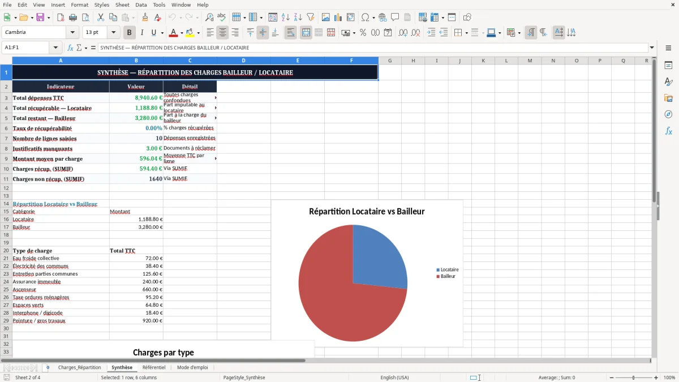Open the Sheet menu

tap(122, 5)
